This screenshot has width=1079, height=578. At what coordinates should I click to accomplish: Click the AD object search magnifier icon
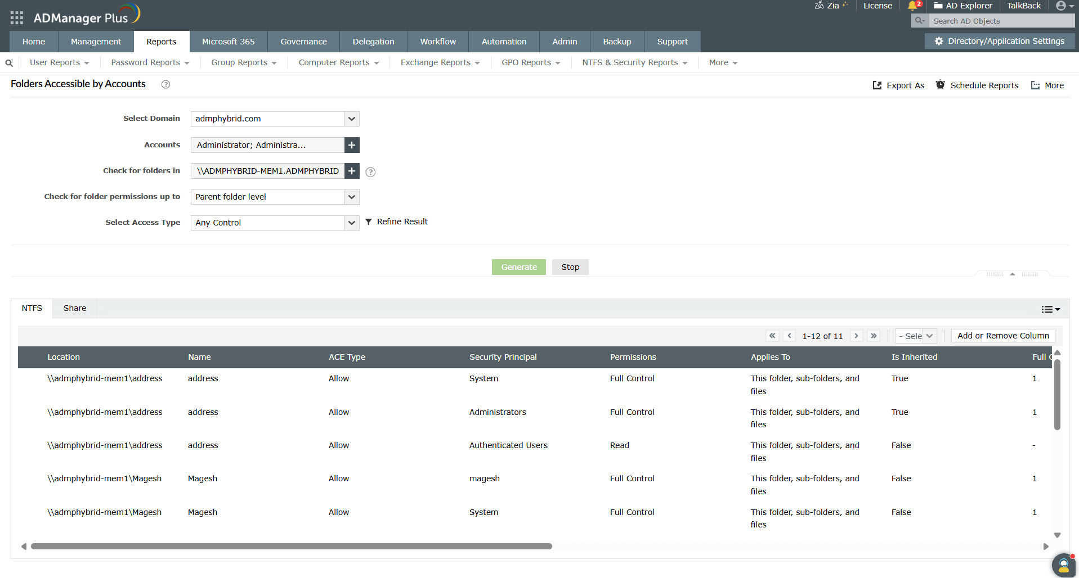[920, 21]
